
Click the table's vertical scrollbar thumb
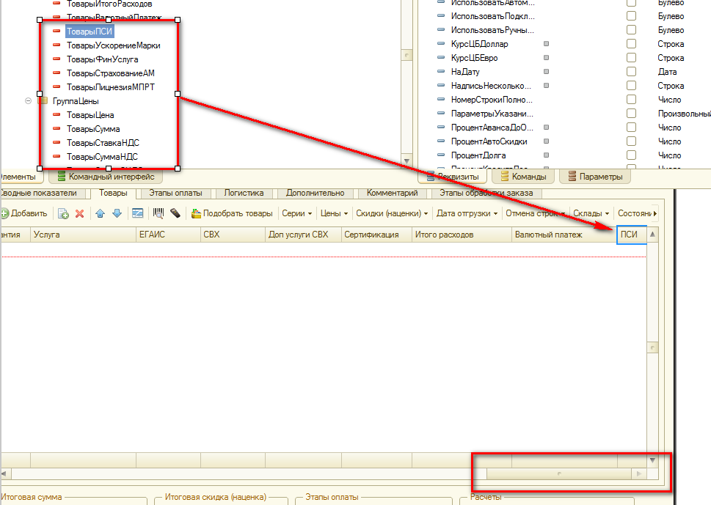652,347
